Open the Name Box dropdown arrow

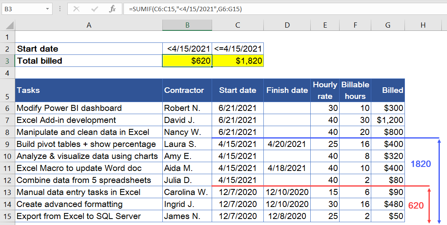(48, 9)
